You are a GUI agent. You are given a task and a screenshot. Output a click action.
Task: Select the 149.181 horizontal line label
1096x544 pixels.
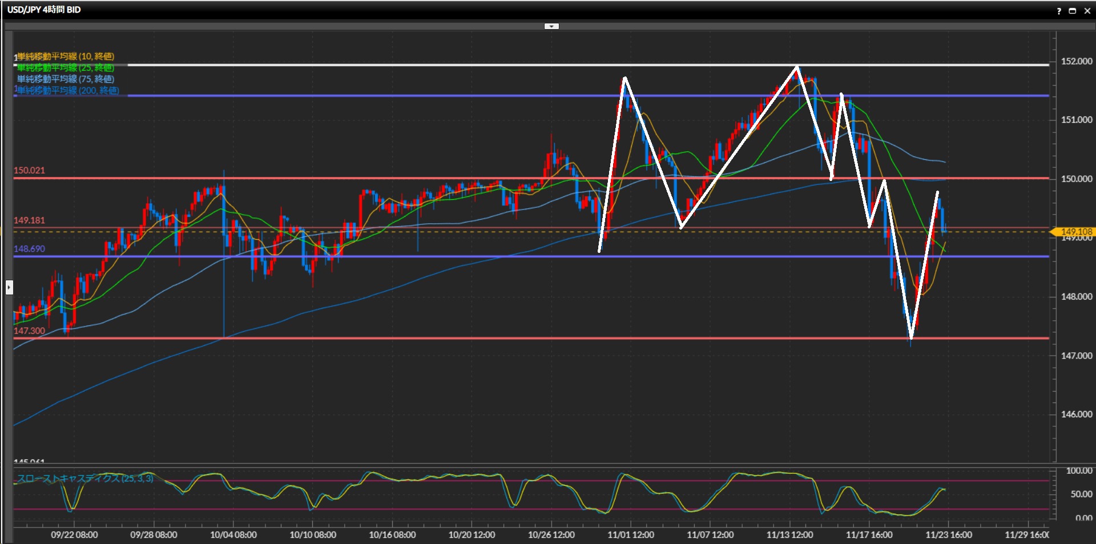pyautogui.click(x=29, y=220)
